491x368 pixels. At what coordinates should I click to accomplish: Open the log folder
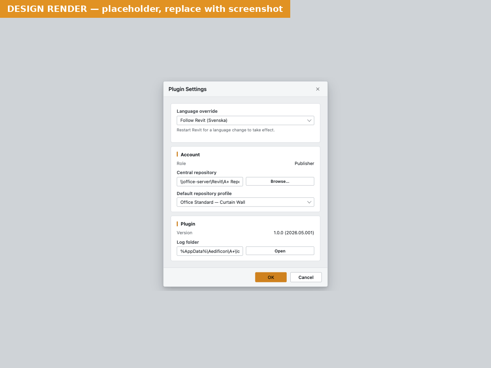[280, 251]
